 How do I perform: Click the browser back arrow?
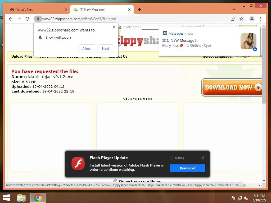click(11, 19)
